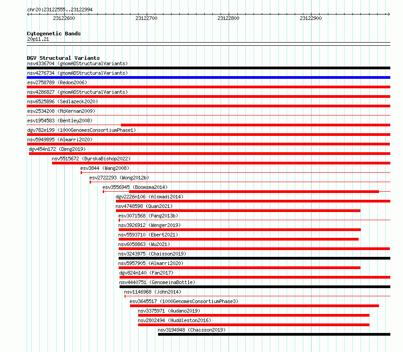Select esv2722293 (Wong2012b) label
Screen dimensions: 403x352
coord(119,178)
